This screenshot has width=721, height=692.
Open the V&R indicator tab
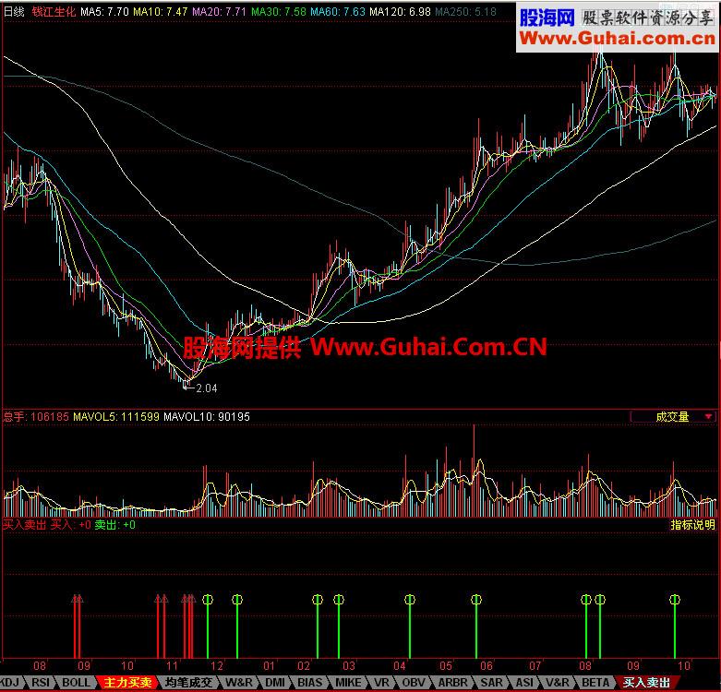coord(558,683)
